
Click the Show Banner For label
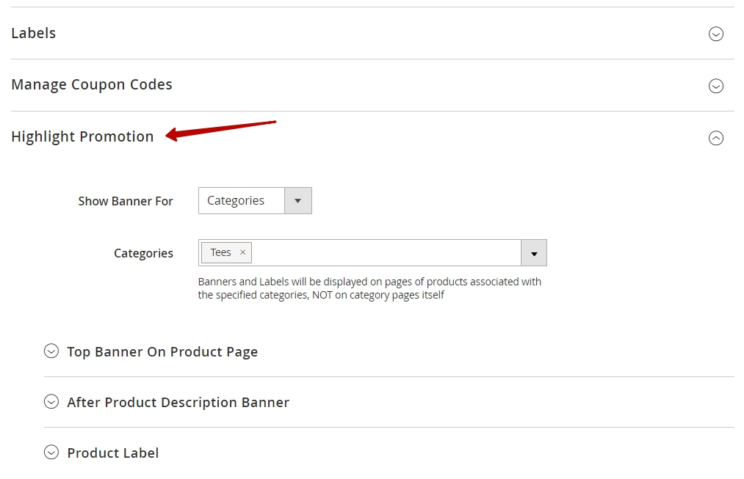(x=126, y=202)
